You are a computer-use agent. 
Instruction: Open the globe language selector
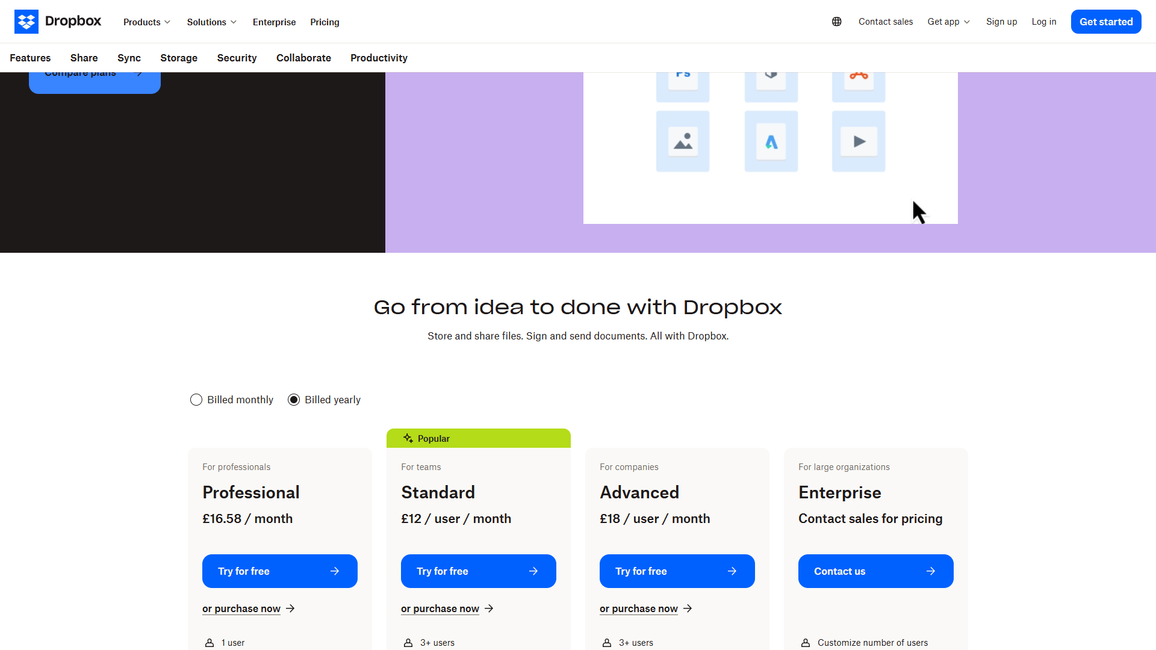pyautogui.click(x=837, y=22)
